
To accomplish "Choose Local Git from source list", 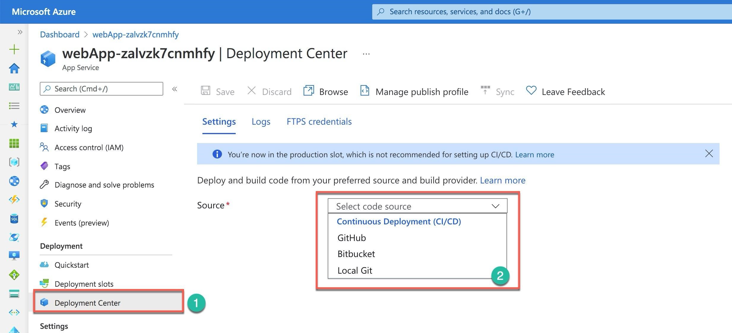I will (355, 270).
